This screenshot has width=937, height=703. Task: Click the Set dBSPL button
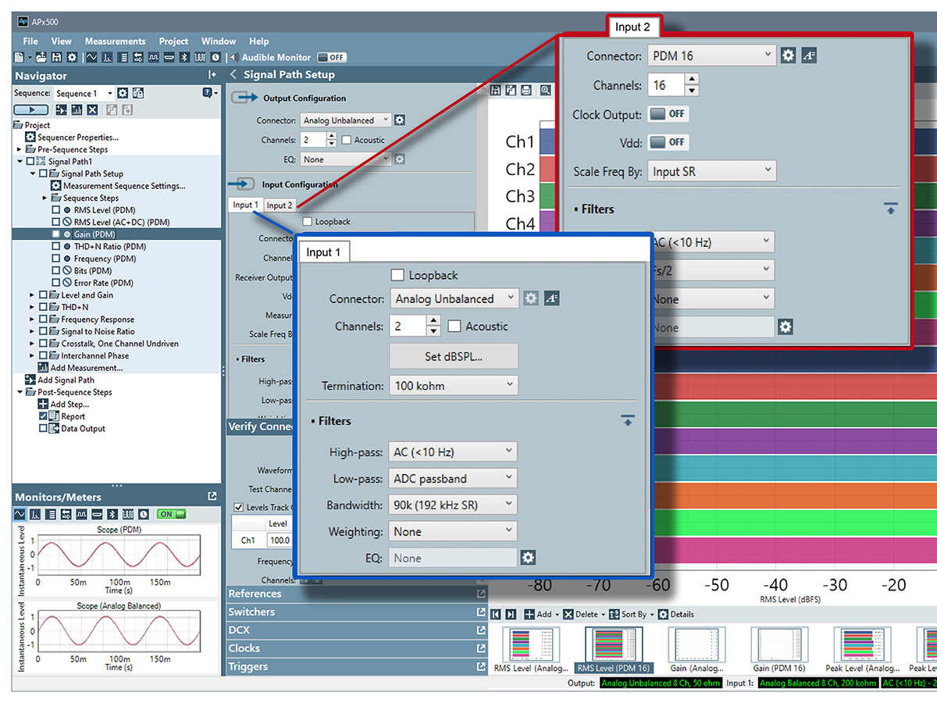click(x=454, y=356)
